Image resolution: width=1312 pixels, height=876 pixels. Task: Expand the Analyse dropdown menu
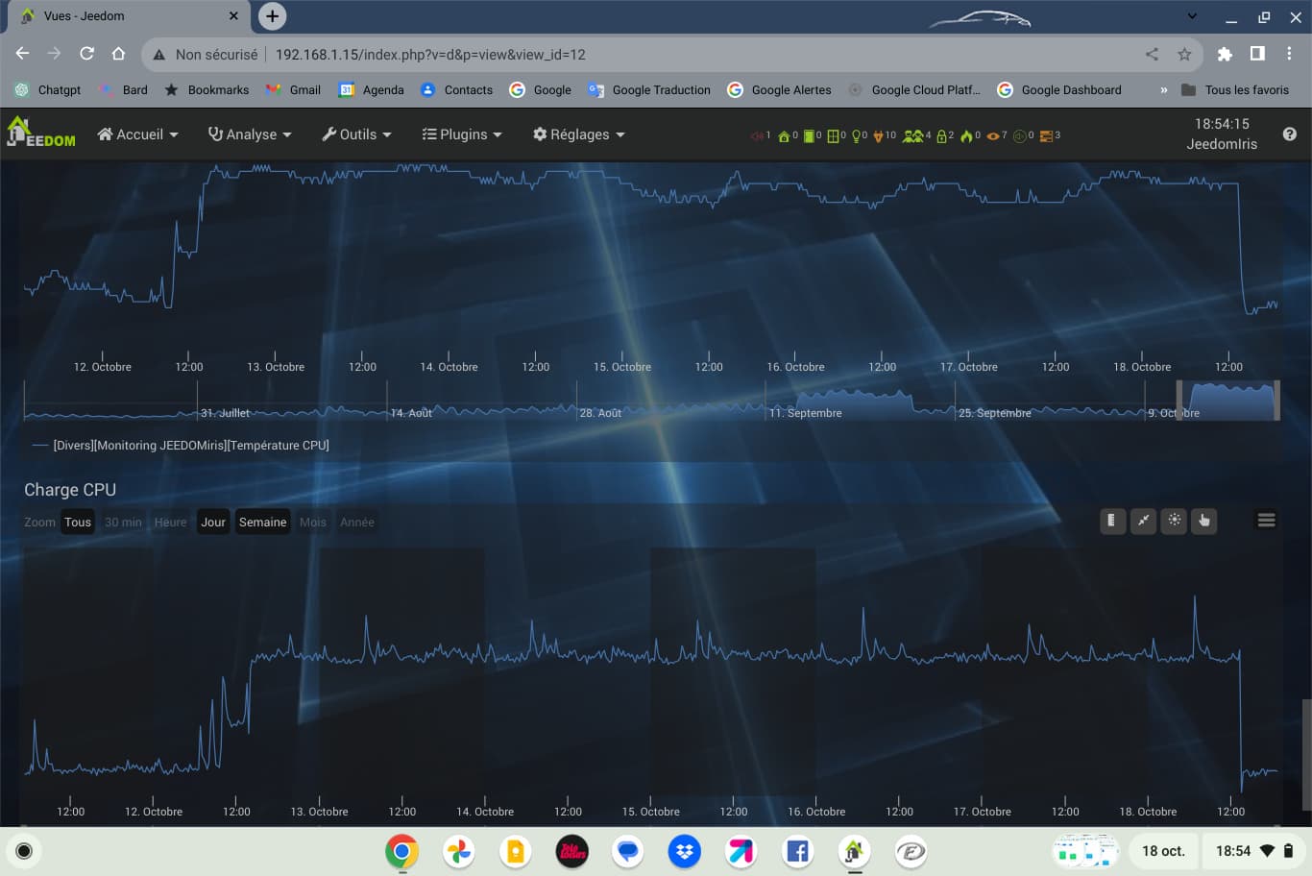click(x=250, y=134)
